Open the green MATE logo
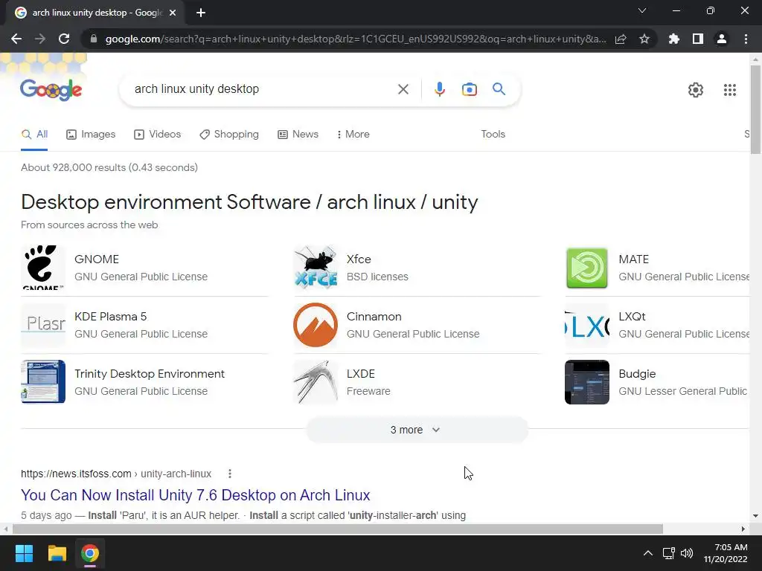Viewport: 762px width, 571px height. point(586,268)
